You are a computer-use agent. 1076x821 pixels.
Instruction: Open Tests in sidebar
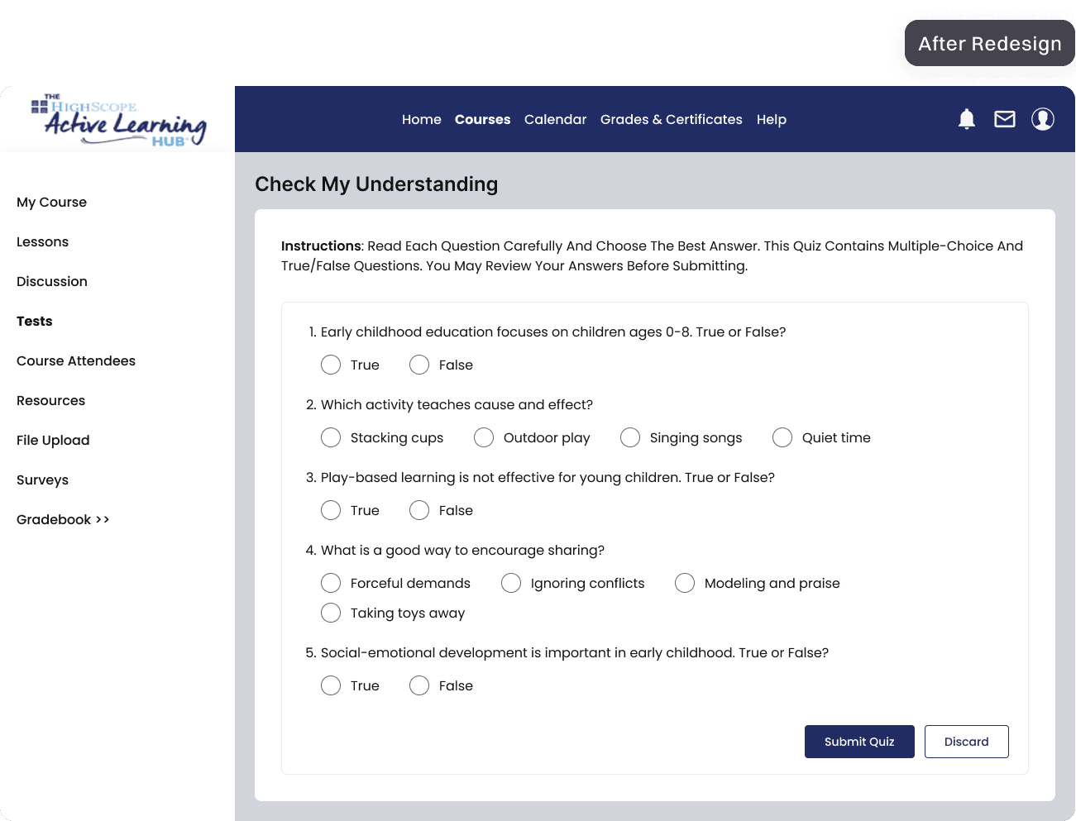pos(35,321)
